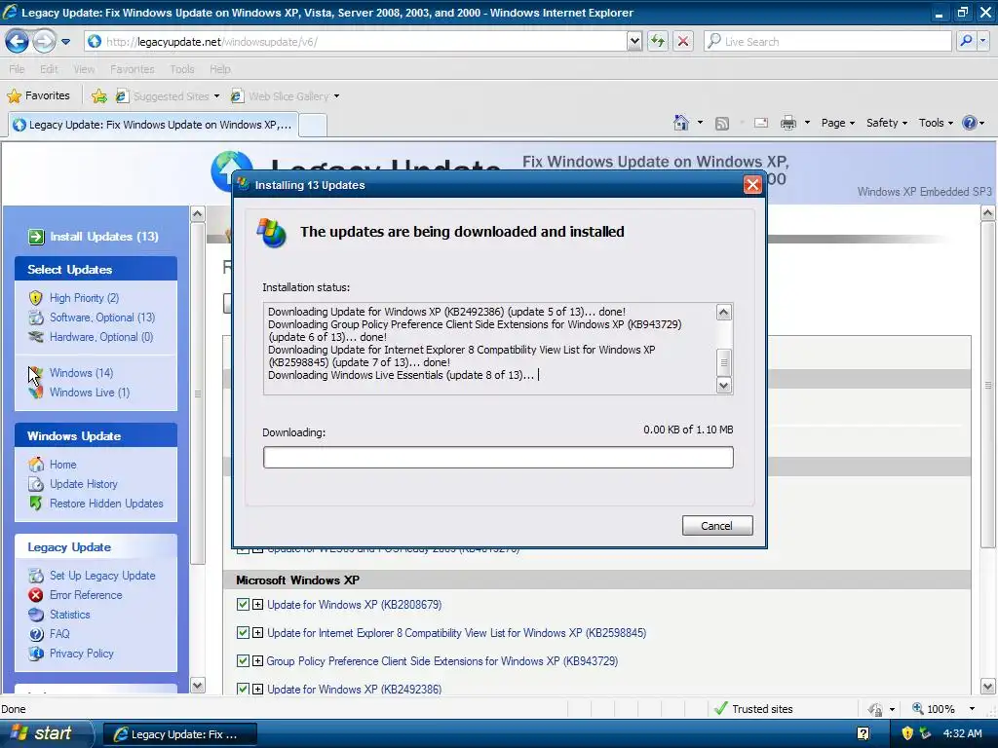998x748 pixels.
Task: Open the Favorites menu
Action: point(132,69)
